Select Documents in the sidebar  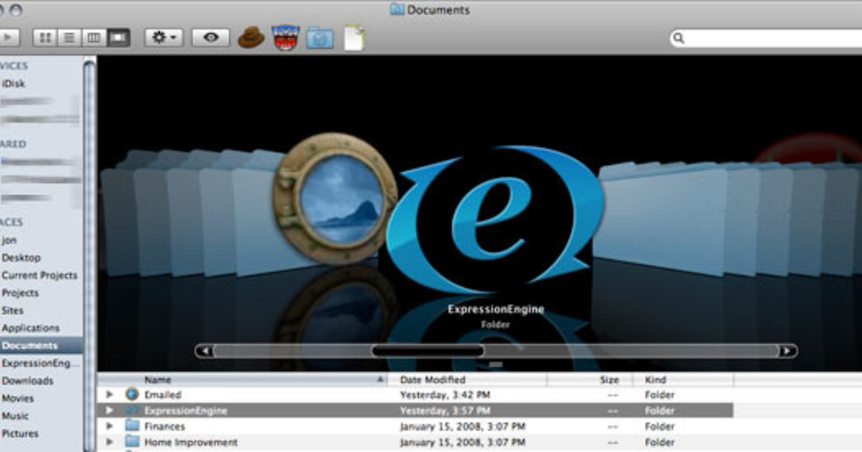click(x=41, y=346)
